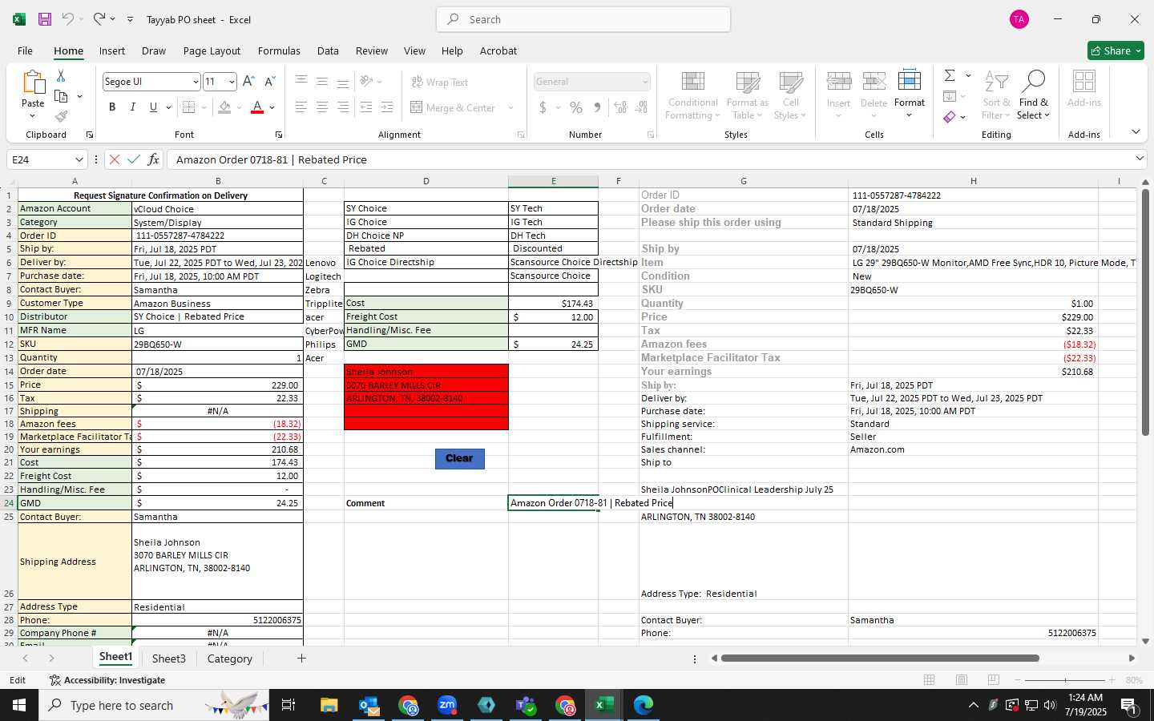The width and height of the screenshot is (1154, 721).
Task: Increase font size with the larger A icon
Action: click(248, 82)
